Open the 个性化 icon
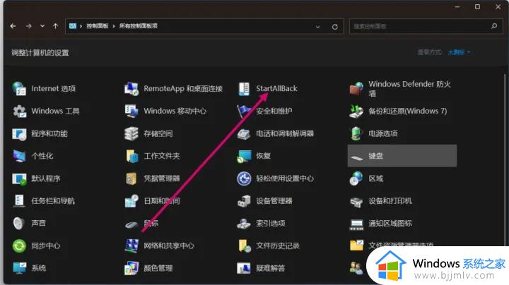Image resolution: width=509 pixels, height=285 pixels. [x=19, y=156]
